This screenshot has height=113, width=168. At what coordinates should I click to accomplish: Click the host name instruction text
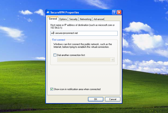[x=82, y=26]
